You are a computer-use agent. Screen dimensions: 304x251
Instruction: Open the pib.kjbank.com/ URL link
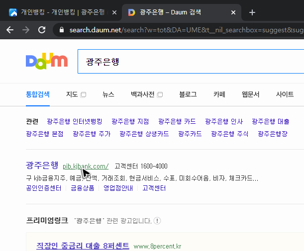86,167
